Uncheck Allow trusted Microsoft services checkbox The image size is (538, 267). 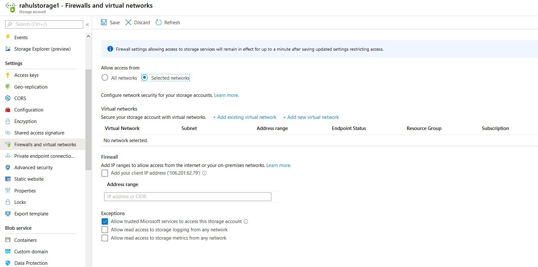105,221
